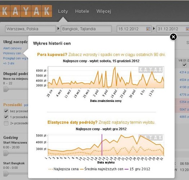Screen dimensions: 189x180
Task: Click the Godziny section heading
Action: [x=11, y=138]
